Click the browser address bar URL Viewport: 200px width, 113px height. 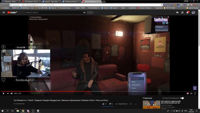coord(38,5)
